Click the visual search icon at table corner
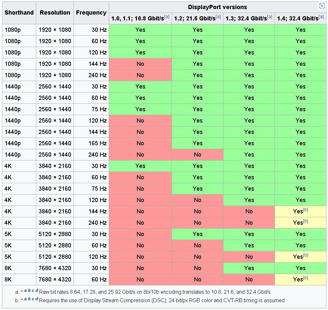The width and height of the screenshot is (328, 310). [x=322, y=6]
